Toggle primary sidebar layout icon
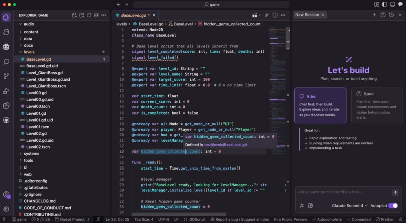This screenshot has height=223, width=406. [384, 4]
